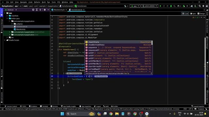Open the Build Variants side tool window
The height and width of the screenshot is (117, 209).
click(x=2, y=97)
